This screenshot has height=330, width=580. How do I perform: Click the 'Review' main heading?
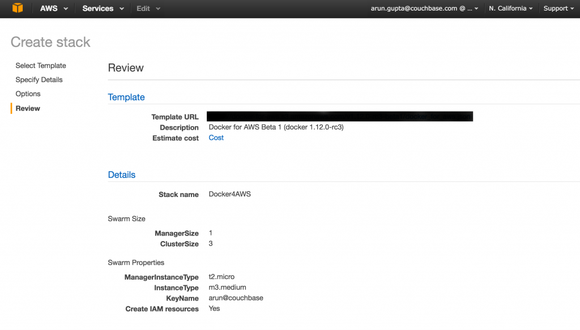[x=126, y=67]
